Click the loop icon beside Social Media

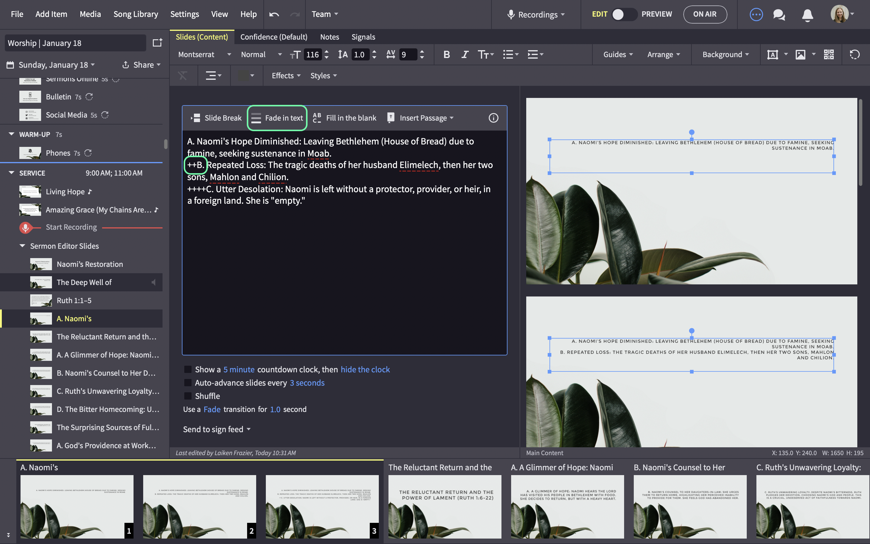[105, 115]
